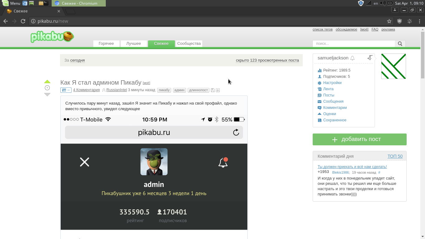Bookmark this page with the star
Screen dimensions: 425x239
(x=389, y=21)
